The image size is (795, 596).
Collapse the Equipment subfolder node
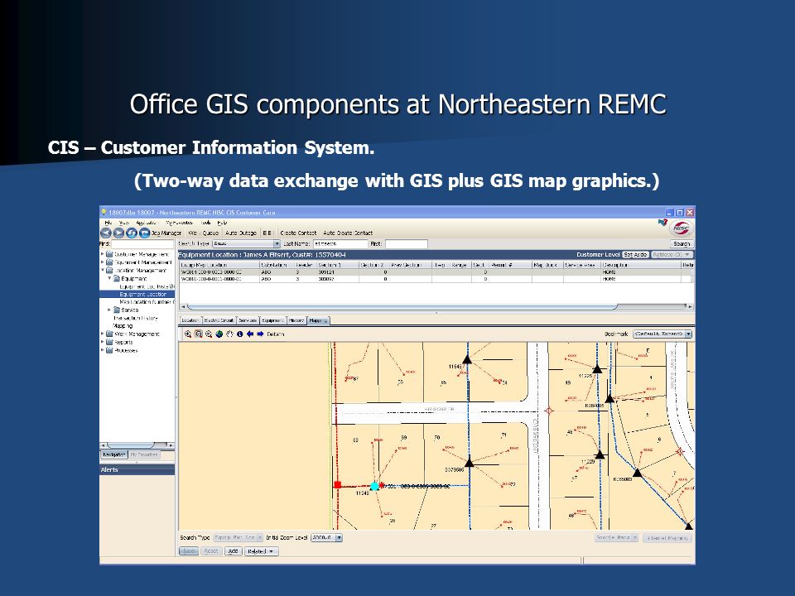point(109,278)
